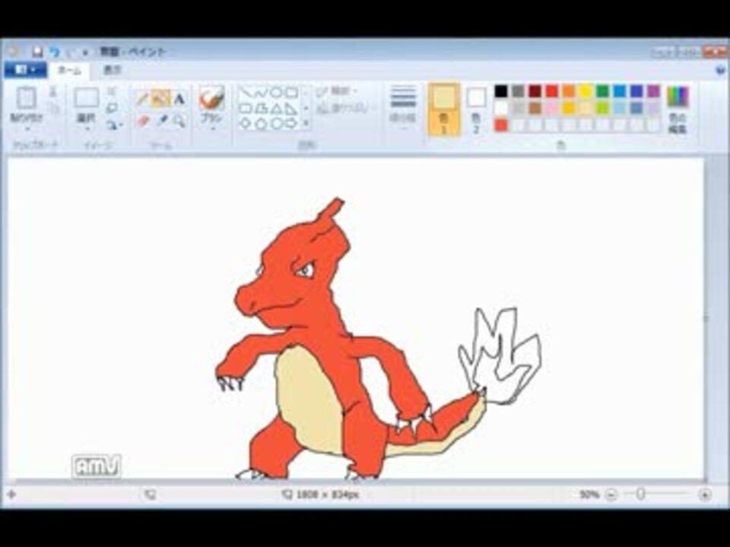The height and width of the screenshot is (547, 730).
Task: Click the rectangular Select tool icon
Action: (86, 98)
